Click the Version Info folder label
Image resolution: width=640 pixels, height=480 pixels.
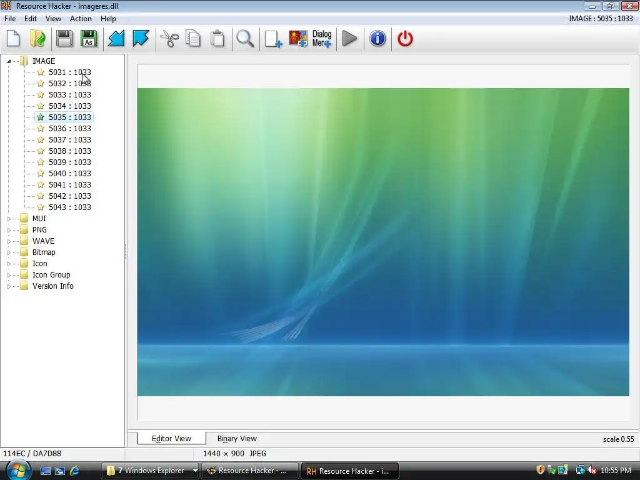click(x=53, y=286)
